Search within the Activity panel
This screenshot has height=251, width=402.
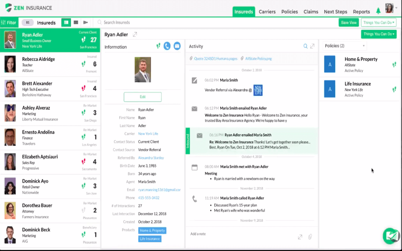[305, 46]
